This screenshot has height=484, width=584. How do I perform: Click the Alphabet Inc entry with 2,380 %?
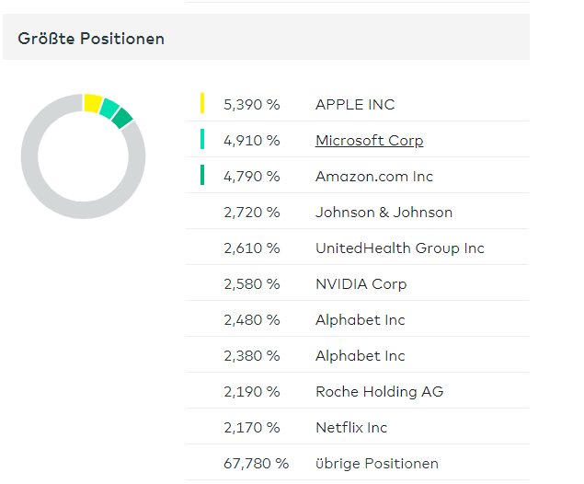[360, 356]
